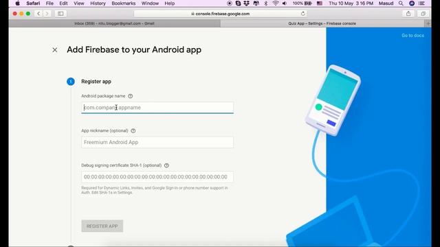Click the battery status indicator
The width and height of the screenshot is (440, 247).
click(302, 3)
